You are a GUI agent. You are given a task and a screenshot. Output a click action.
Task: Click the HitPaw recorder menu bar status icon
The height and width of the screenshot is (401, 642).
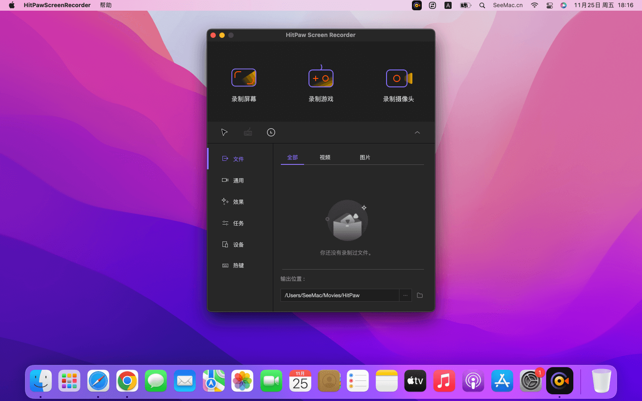[417, 5]
